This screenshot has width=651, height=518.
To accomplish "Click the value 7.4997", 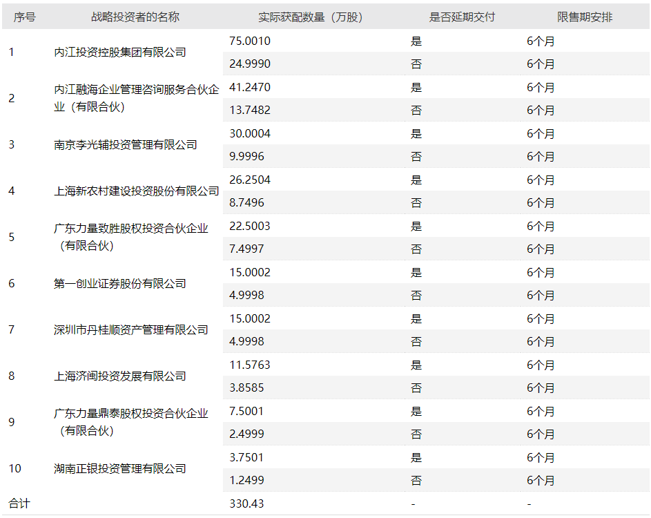I will click(246, 249).
